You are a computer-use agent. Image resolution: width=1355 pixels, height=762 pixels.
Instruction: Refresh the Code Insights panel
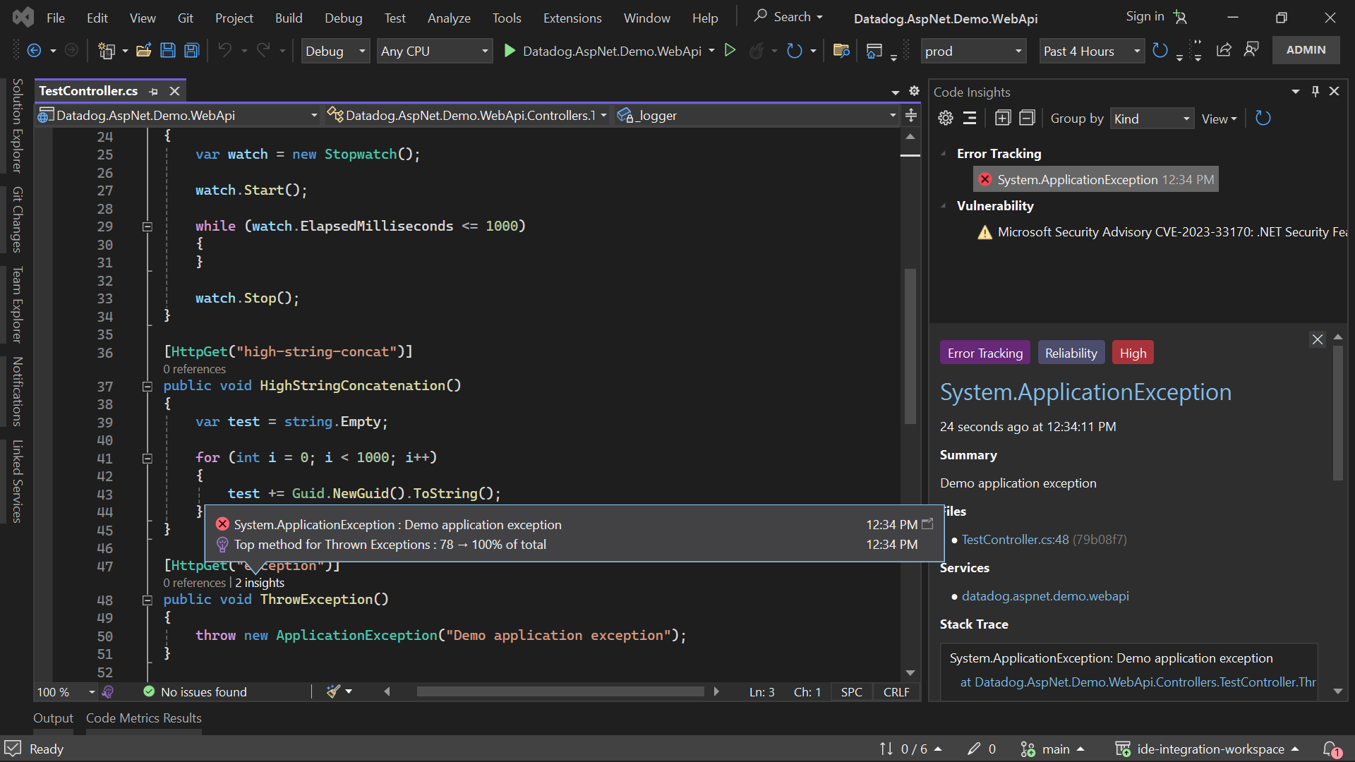tap(1263, 119)
